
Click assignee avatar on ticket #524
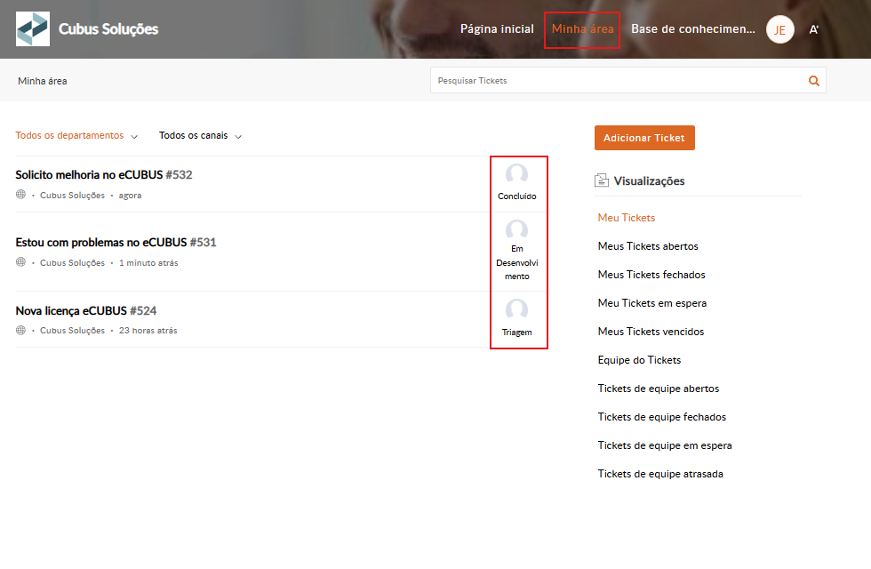point(516,310)
